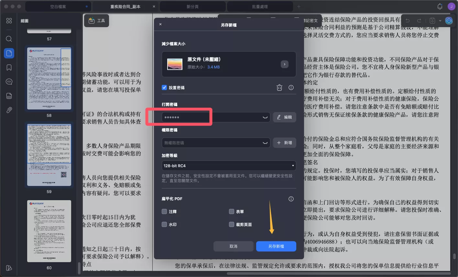This screenshot has height=277, width=458.
Task: Click the save disk icon
Action: point(432,21)
